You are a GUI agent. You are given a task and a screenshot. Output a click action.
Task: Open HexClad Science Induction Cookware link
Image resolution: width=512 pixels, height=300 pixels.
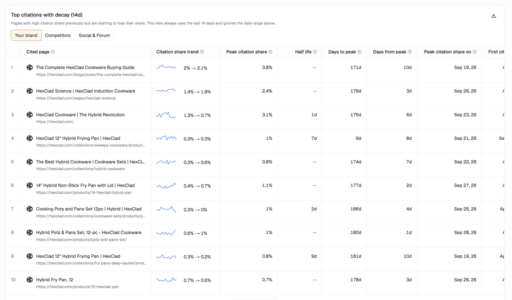[x=86, y=91]
